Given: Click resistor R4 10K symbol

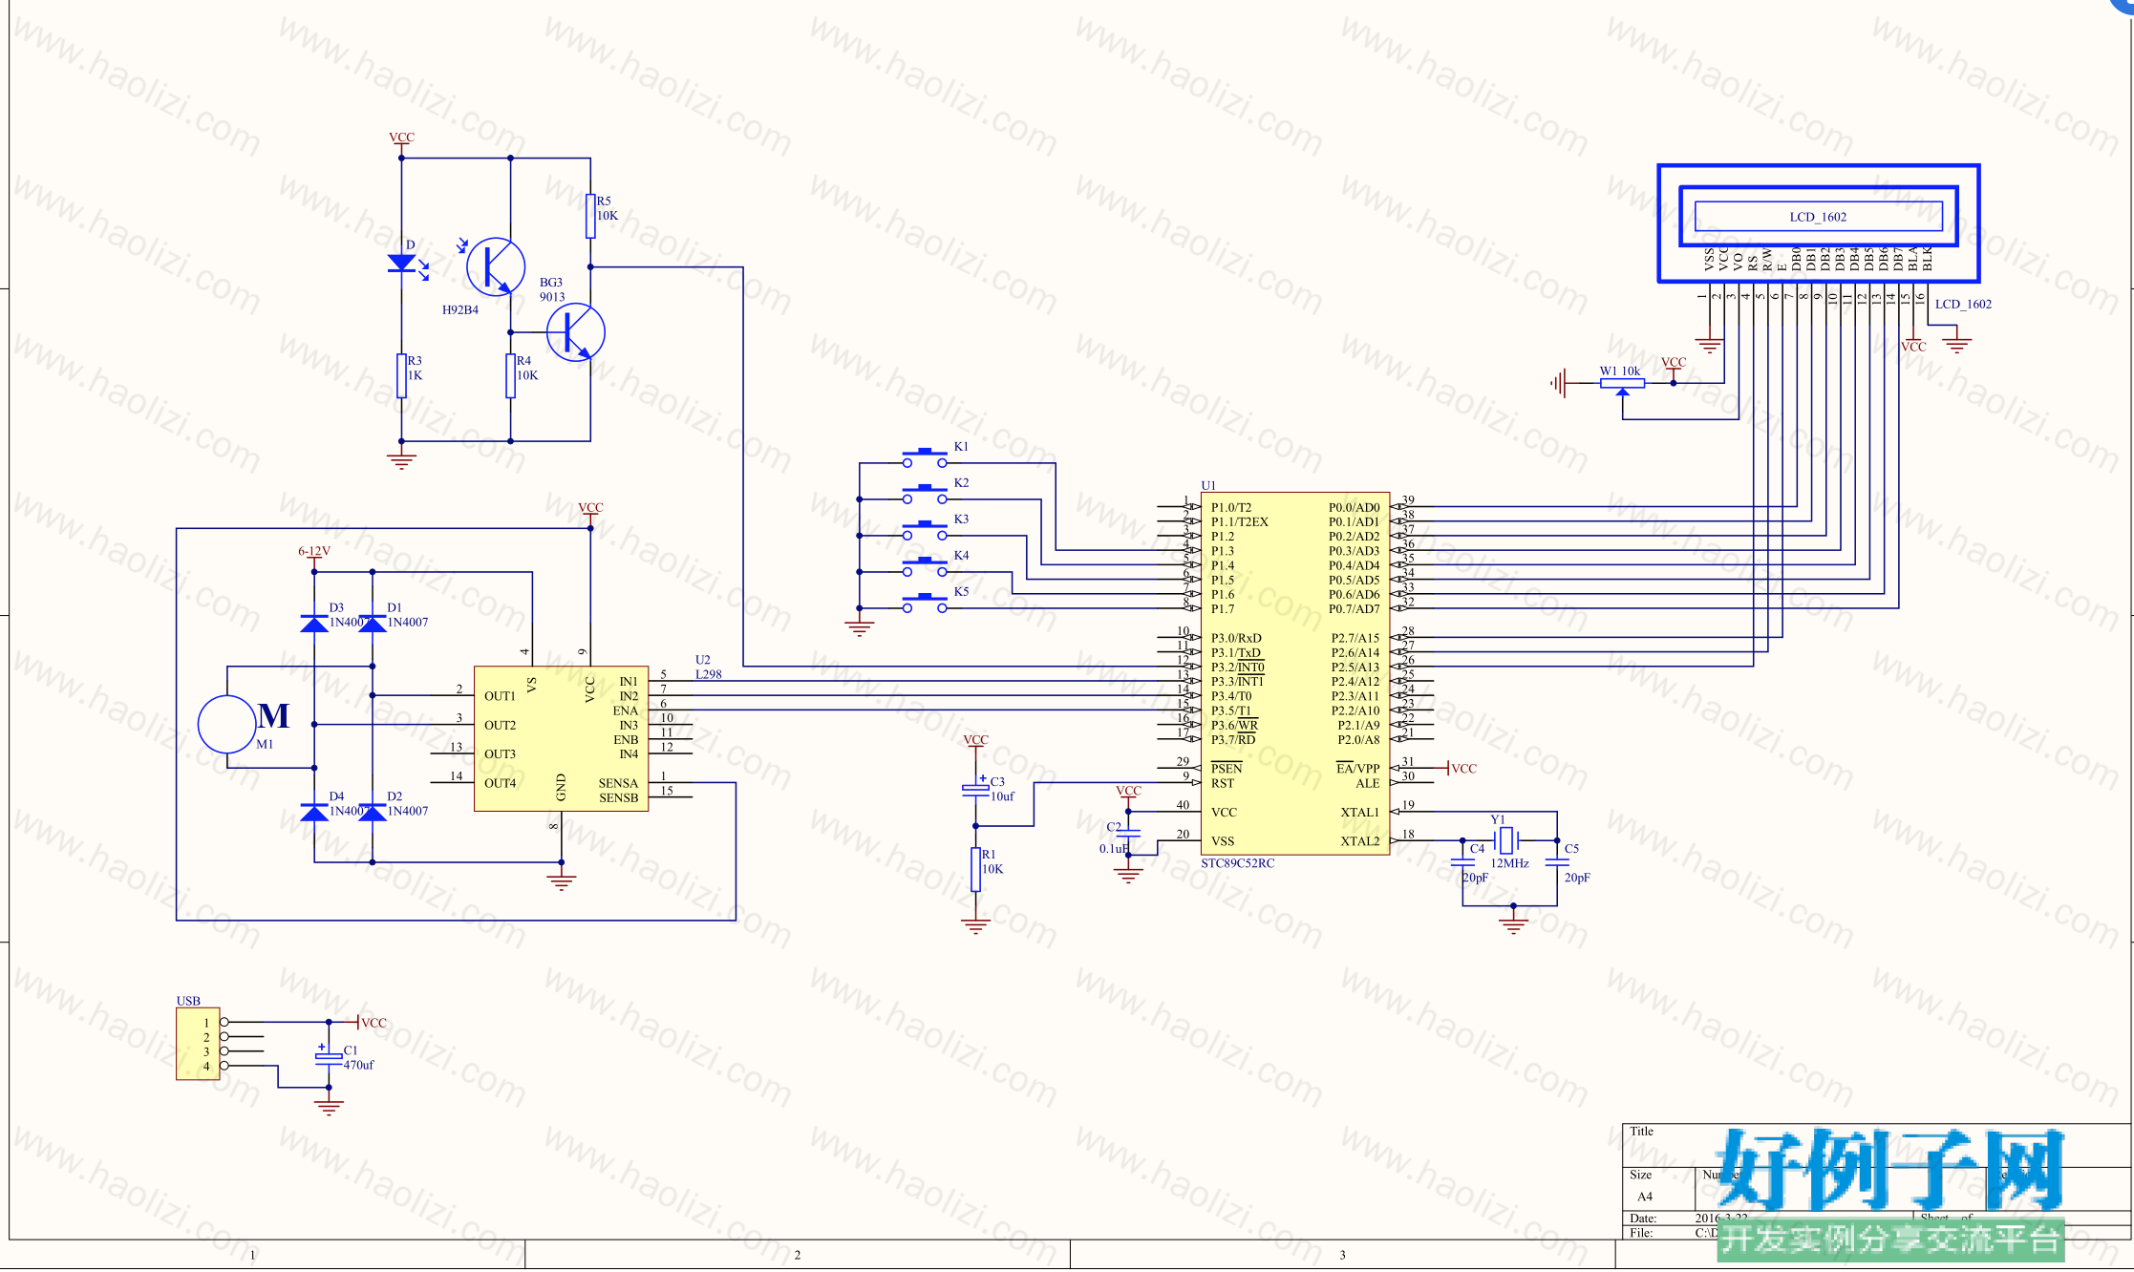Looking at the screenshot, I should 511,375.
